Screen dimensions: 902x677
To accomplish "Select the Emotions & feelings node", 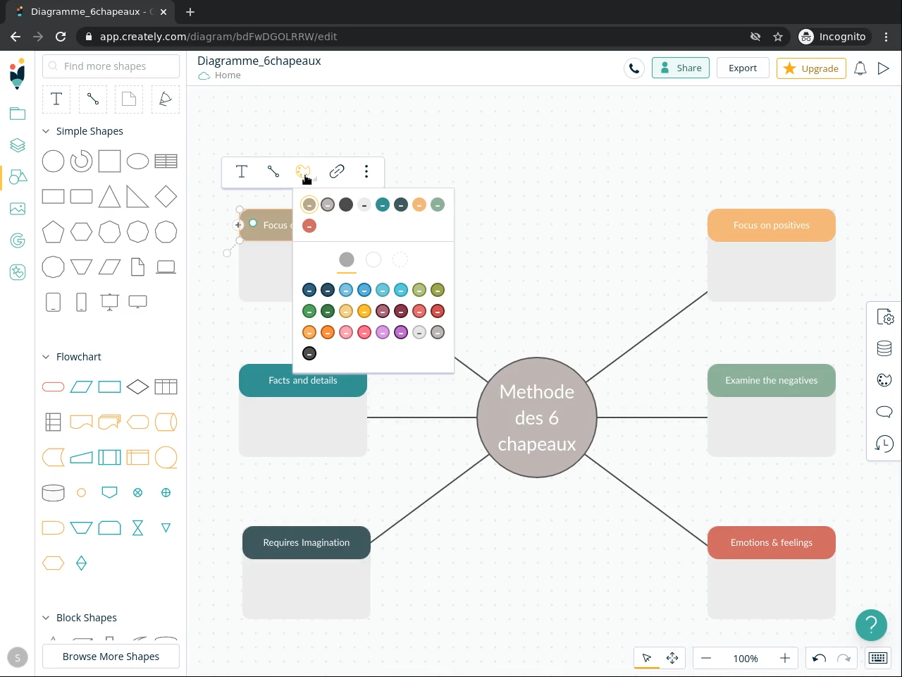I will [x=772, y=543].
